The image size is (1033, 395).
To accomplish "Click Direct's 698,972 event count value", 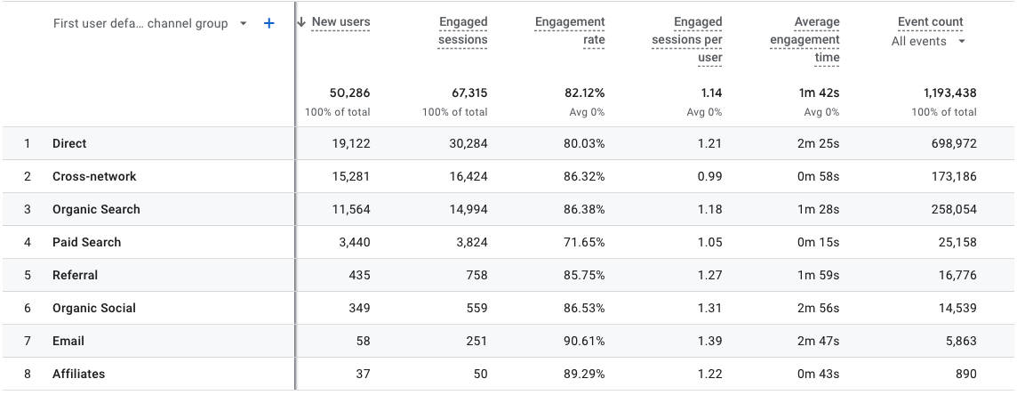I will click(953, 143).
